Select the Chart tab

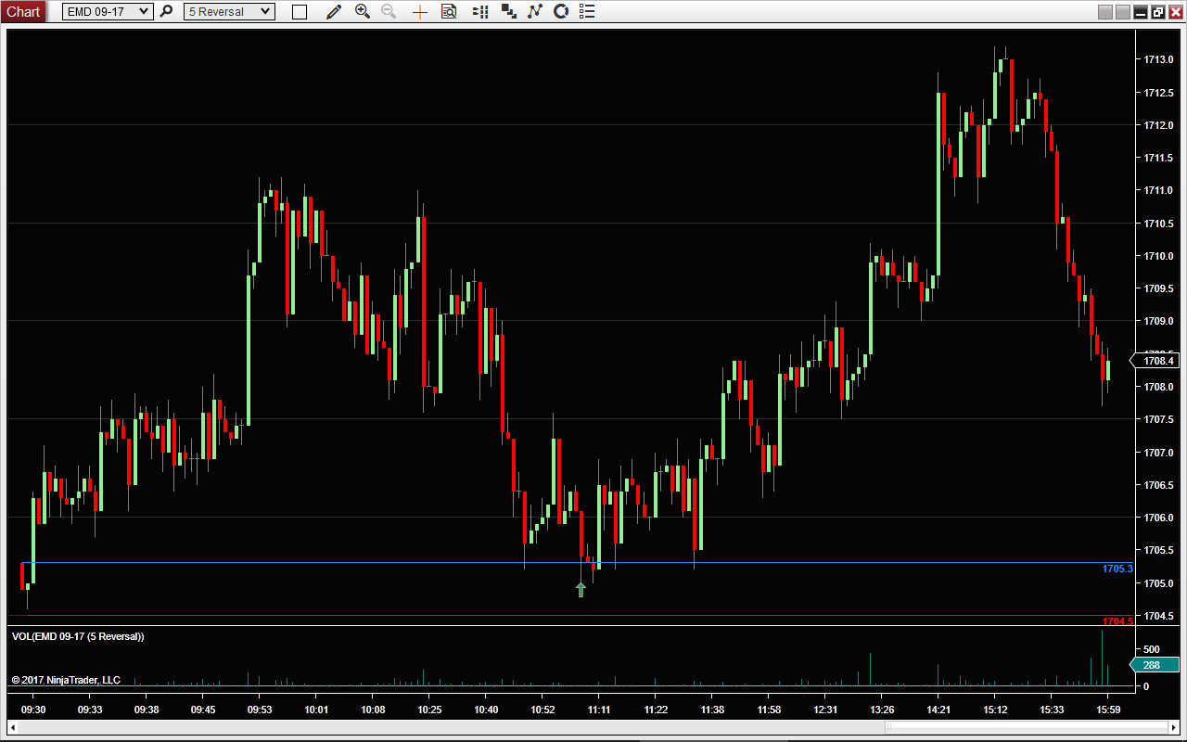coord(22,11)
